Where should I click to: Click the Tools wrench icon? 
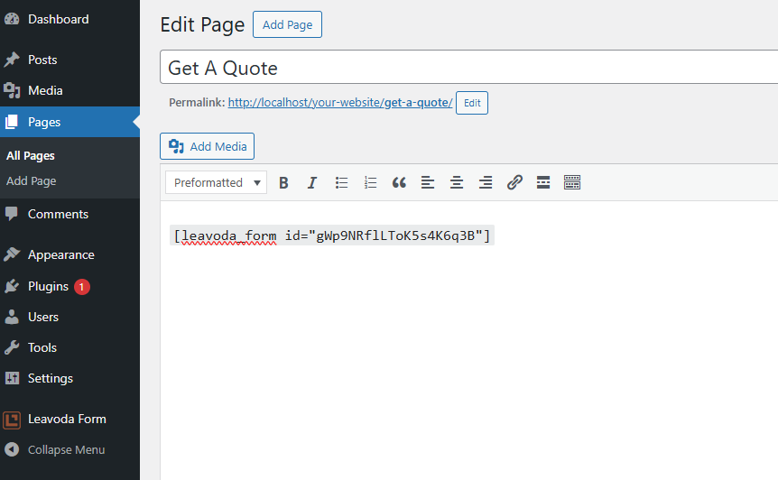pyautogui.click(x=12, y=347)
